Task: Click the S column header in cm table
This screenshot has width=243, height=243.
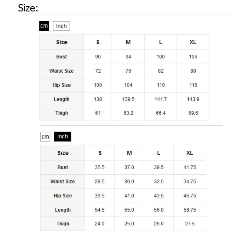Action: (x=98, y=42)
